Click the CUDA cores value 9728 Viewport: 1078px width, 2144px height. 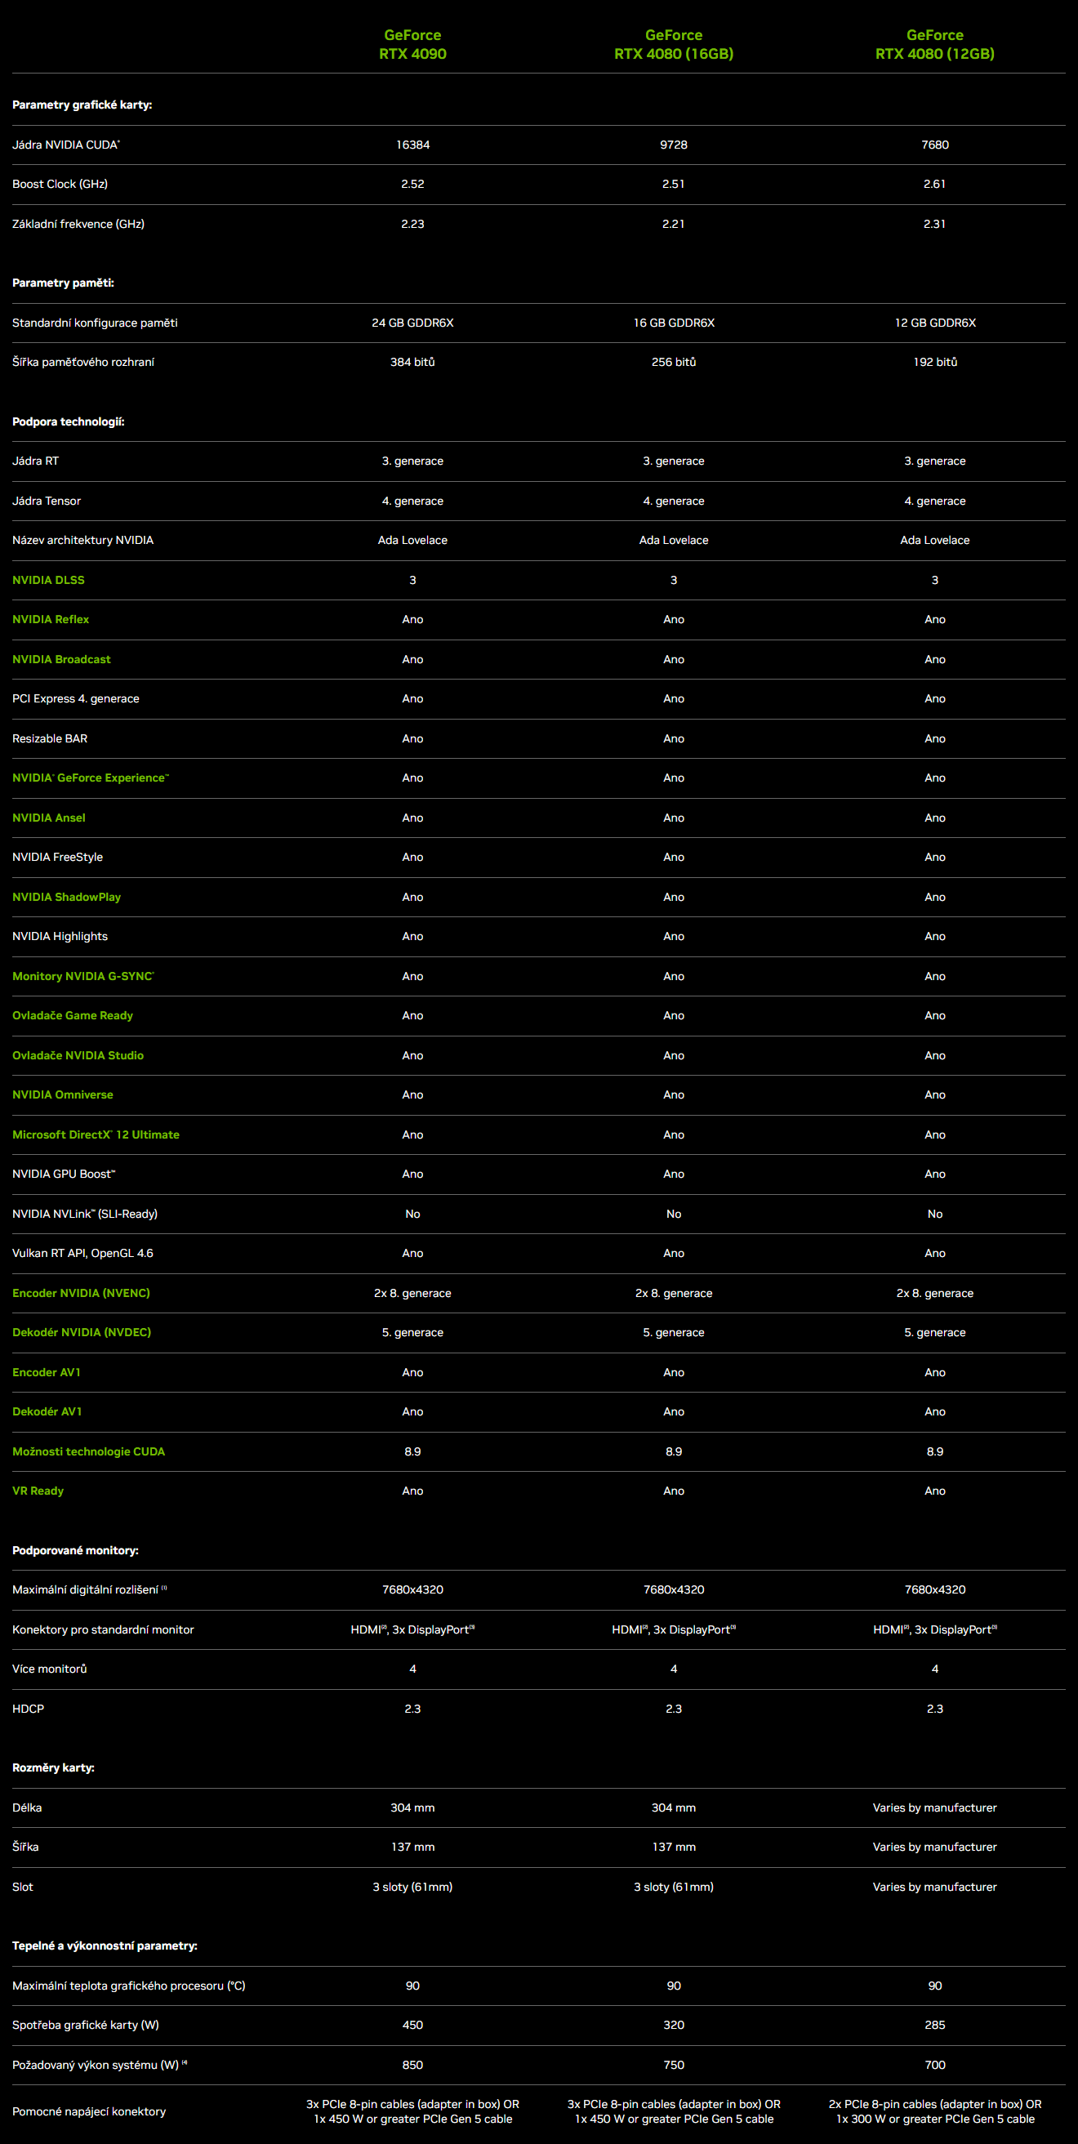(x=675, y=145)
